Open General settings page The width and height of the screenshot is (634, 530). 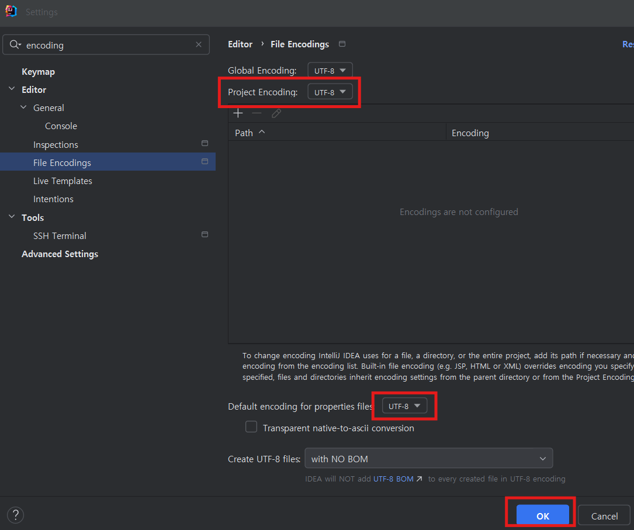pos(48,108)
